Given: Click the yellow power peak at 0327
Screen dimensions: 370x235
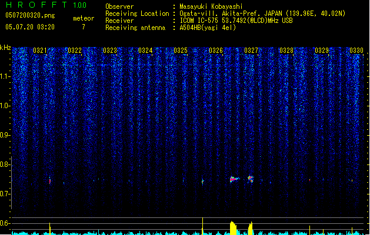Looking at the screenshot, I should pos(250,228).
